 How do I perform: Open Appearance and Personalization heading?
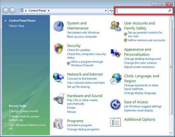tap(137, 52)
